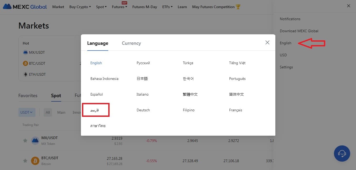Choose ภาษาไทย (Thai) language
This screenshot has width=356, height=170.
pos(98,126)
